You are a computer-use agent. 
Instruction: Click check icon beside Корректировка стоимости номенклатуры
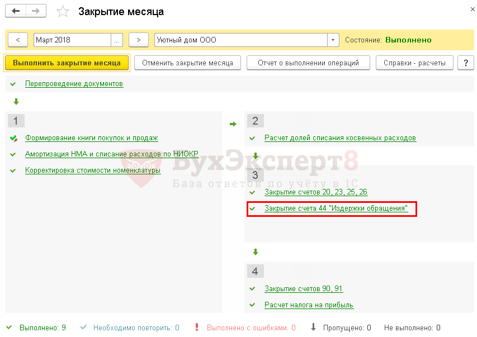tap(13, 170)
